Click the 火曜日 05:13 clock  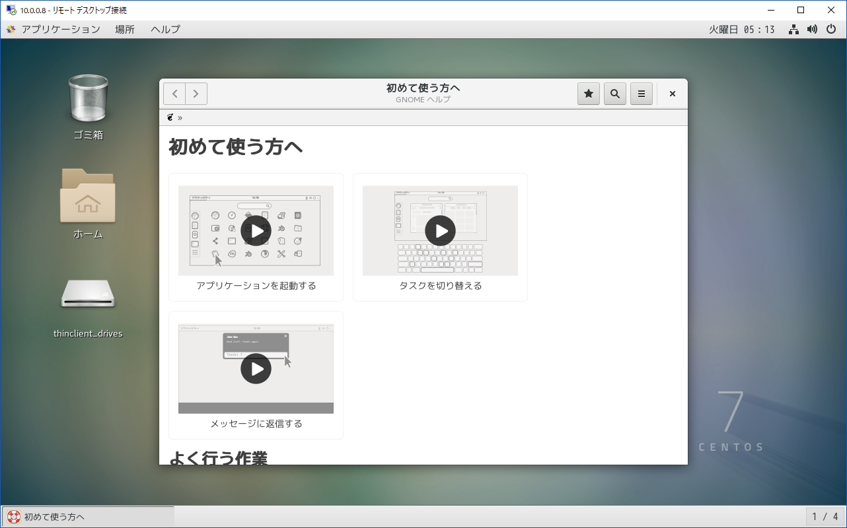pyautogui.click(x=742, y=29)
